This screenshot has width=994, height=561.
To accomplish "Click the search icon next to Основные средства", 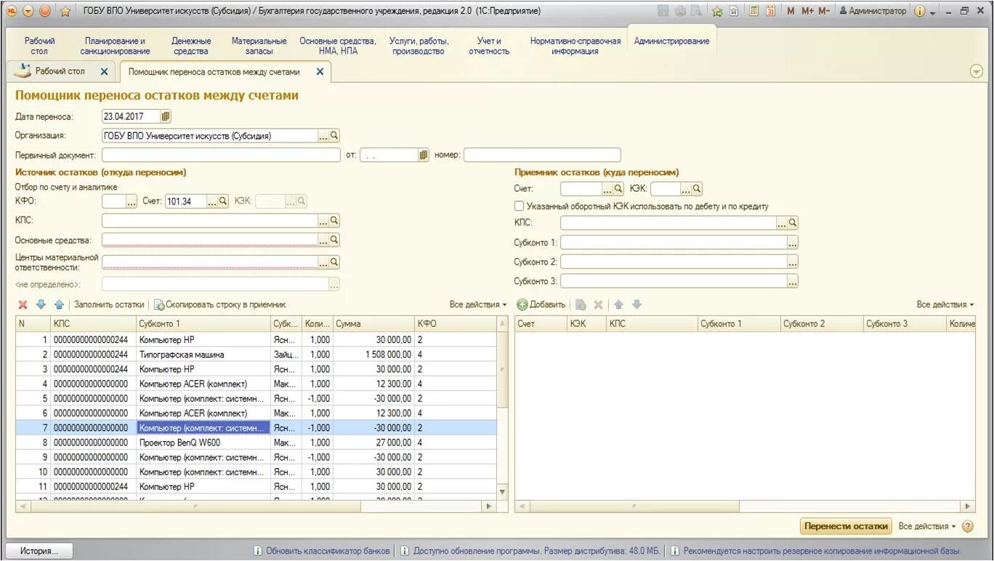I will [x=334, y=240].
